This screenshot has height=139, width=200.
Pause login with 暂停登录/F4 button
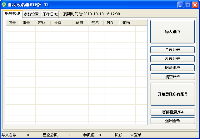coord(173,112)
